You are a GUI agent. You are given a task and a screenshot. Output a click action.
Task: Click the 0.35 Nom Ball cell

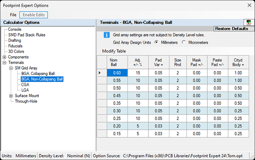coord(117,103)
